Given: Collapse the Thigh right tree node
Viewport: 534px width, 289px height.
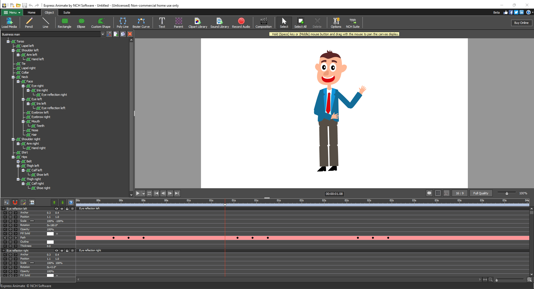Looking at the screenshot, I should pos(18,179).
